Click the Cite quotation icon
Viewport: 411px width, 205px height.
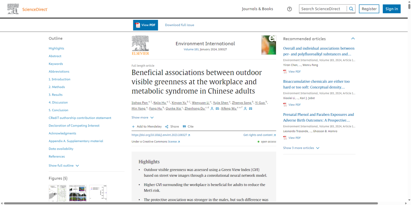pos(184,127)
